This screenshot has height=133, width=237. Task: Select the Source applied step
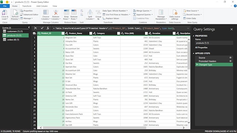(214, 58)
